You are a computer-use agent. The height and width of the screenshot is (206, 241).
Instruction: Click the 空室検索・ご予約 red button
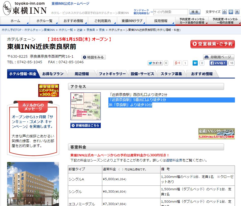tap(213, 44)
